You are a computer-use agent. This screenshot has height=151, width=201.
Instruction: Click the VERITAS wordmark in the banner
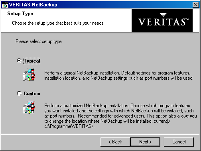[x=164, y=22]
